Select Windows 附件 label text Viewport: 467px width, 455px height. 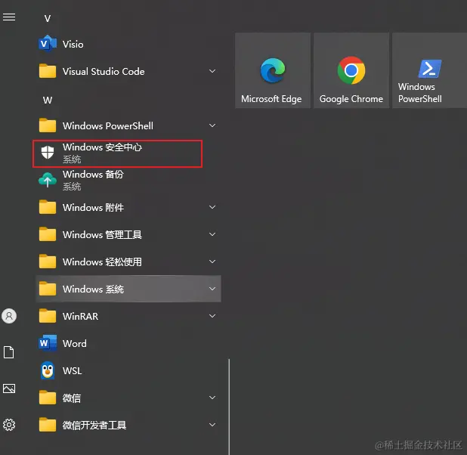coord(93,208)
